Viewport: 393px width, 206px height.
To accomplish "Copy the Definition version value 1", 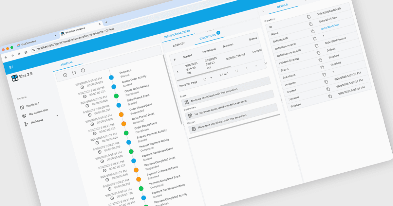I will point(314,39).
